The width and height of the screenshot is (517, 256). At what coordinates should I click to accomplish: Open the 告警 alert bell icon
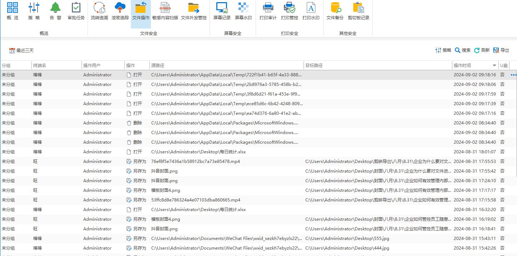[55, 11]
